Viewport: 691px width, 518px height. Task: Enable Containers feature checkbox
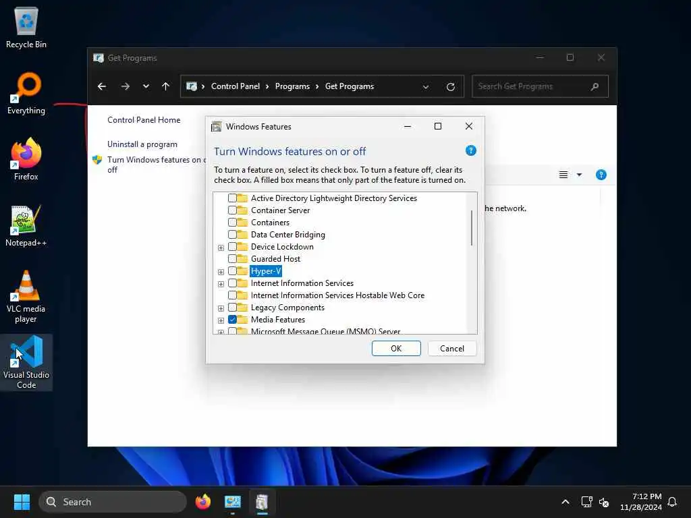pyautogui.click(x=232, y=223)
